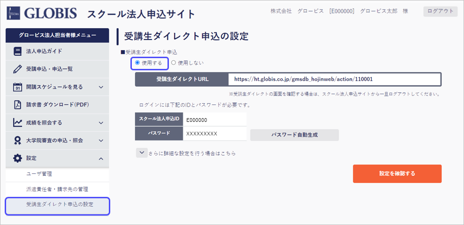Click the page heading 受講生ダイレクト申込の設定
The image size is (464, 225).
point(186,37)
